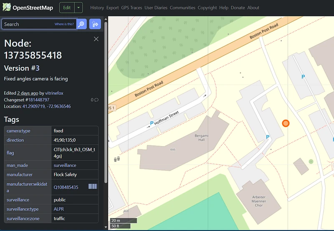Go to GPS Traces
The image size is (334, 231).
pos(132,8)
